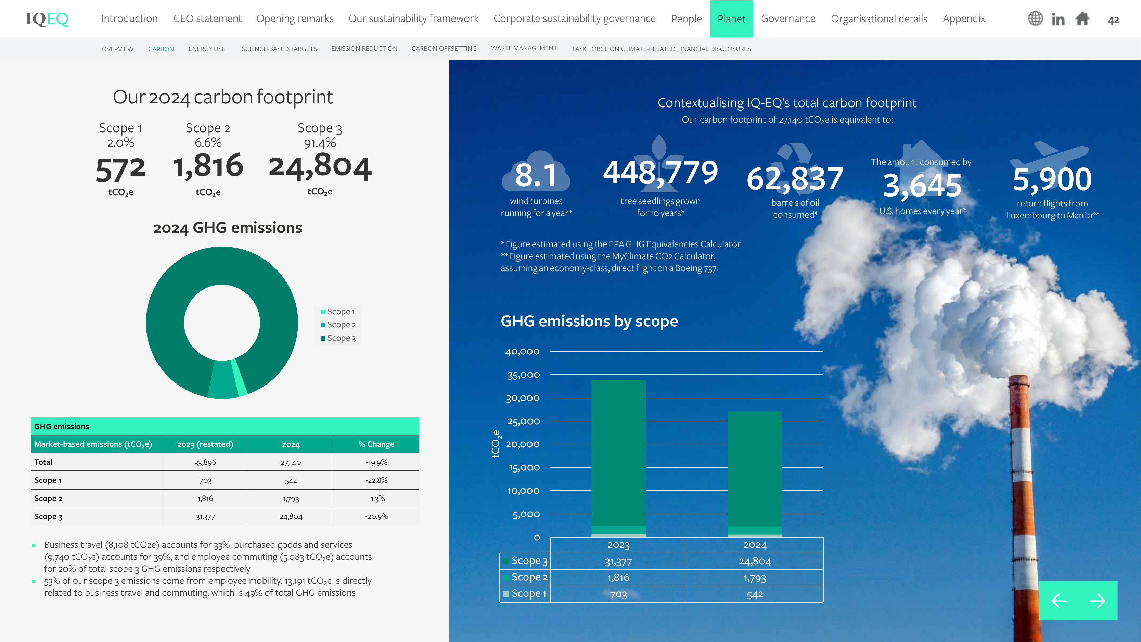The width and height of the screenshot is (1141, 642).
Task: Click the 2024 bar in emissions chart
Action: click(755, 474)
